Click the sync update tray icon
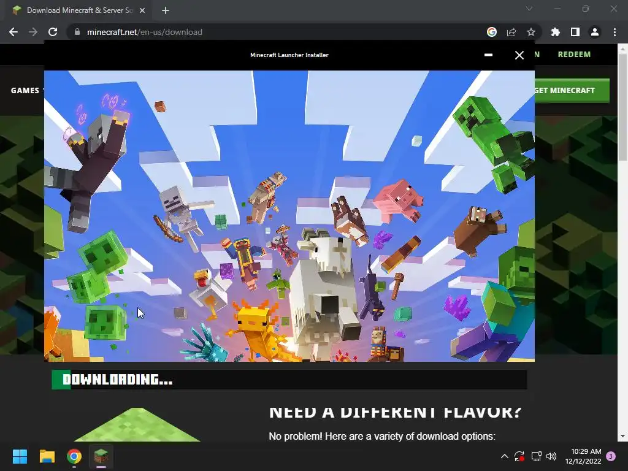The width and height of the screenshot is (628, 471). pos(519,456)
